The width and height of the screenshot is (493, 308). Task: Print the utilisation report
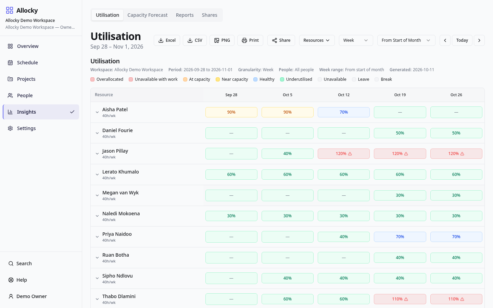[x=250, y=40]
